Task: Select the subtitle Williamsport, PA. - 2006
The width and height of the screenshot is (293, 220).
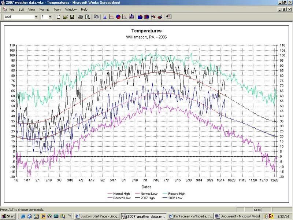Action: click(x=146, y=37)
